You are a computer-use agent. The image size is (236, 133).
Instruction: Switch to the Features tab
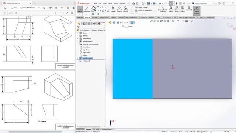point(80,17)
